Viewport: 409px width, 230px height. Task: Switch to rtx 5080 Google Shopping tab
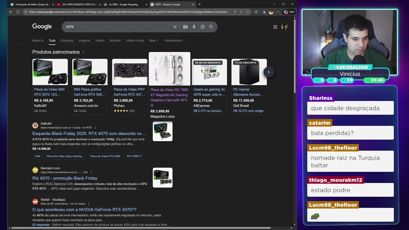(x=126, y=4)
